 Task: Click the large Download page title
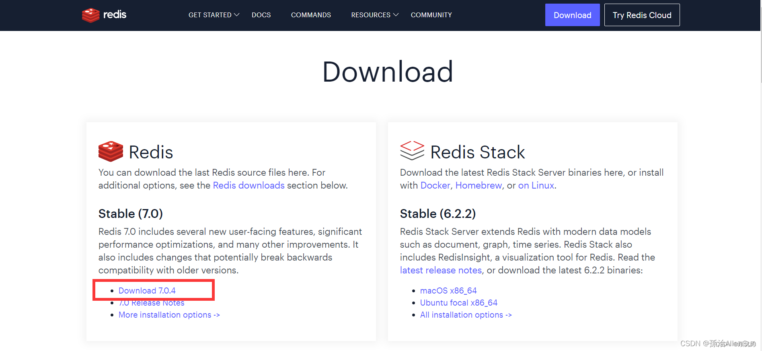388,72
